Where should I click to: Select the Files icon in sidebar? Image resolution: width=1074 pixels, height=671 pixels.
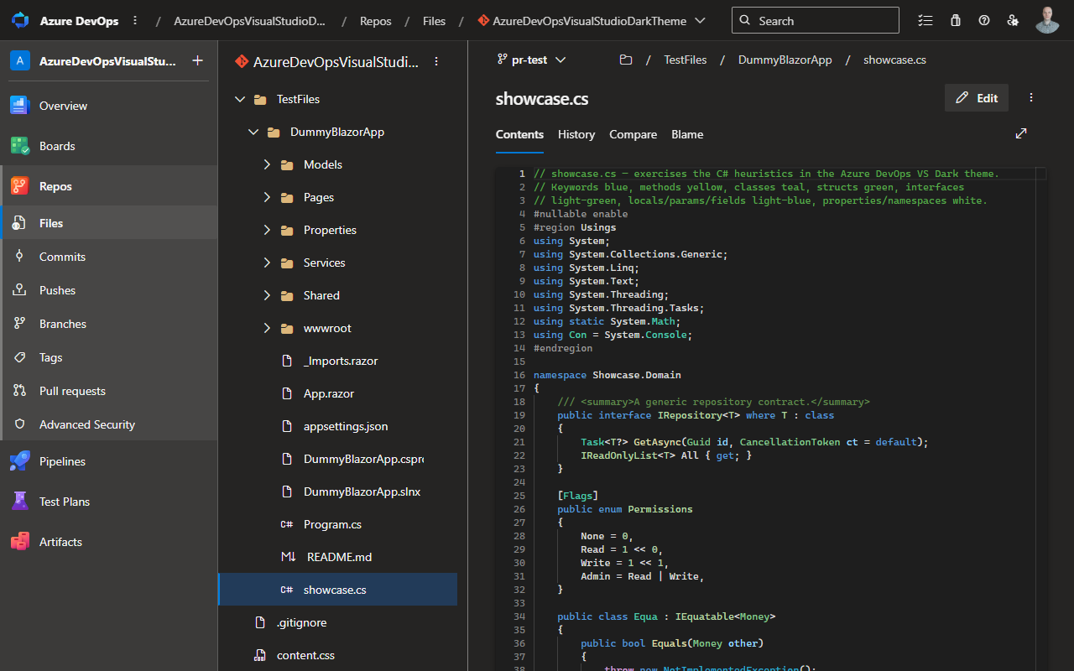click(19, 223)
